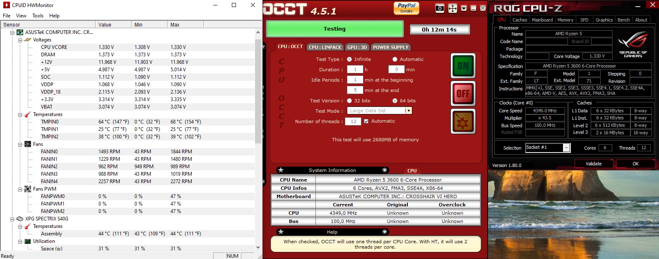
Task: Collapse the Utilization tree node
Action: pos(20,241)
